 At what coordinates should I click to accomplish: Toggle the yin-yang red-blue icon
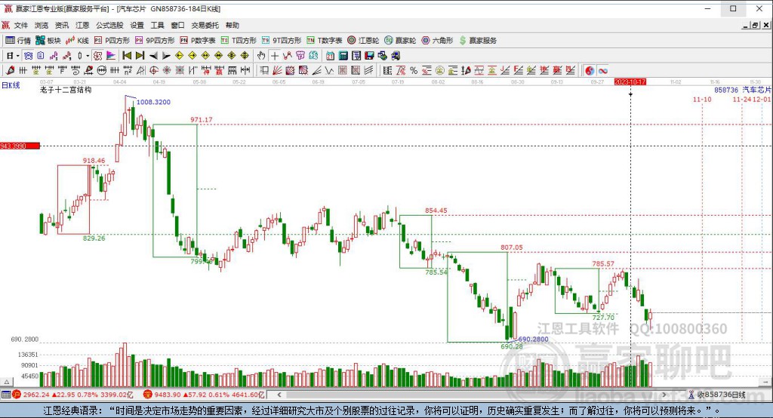589,70
